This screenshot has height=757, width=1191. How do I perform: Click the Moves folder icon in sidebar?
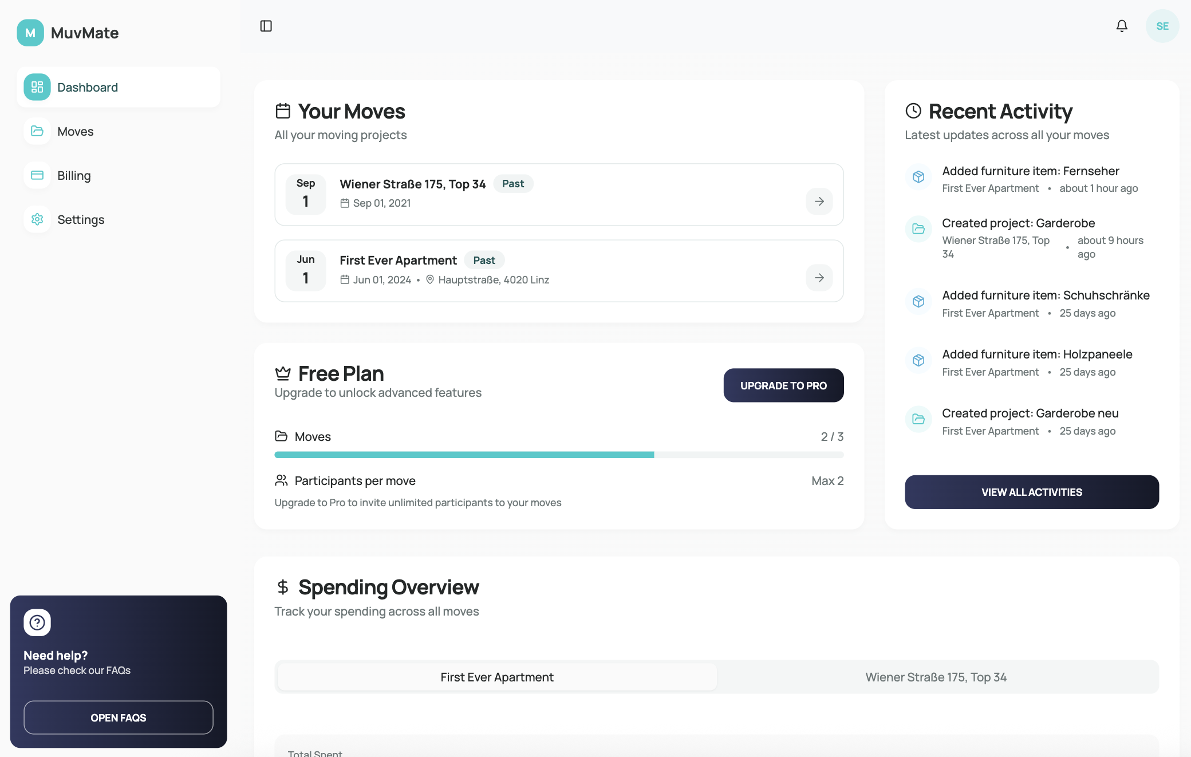click(x=37, y=131)
